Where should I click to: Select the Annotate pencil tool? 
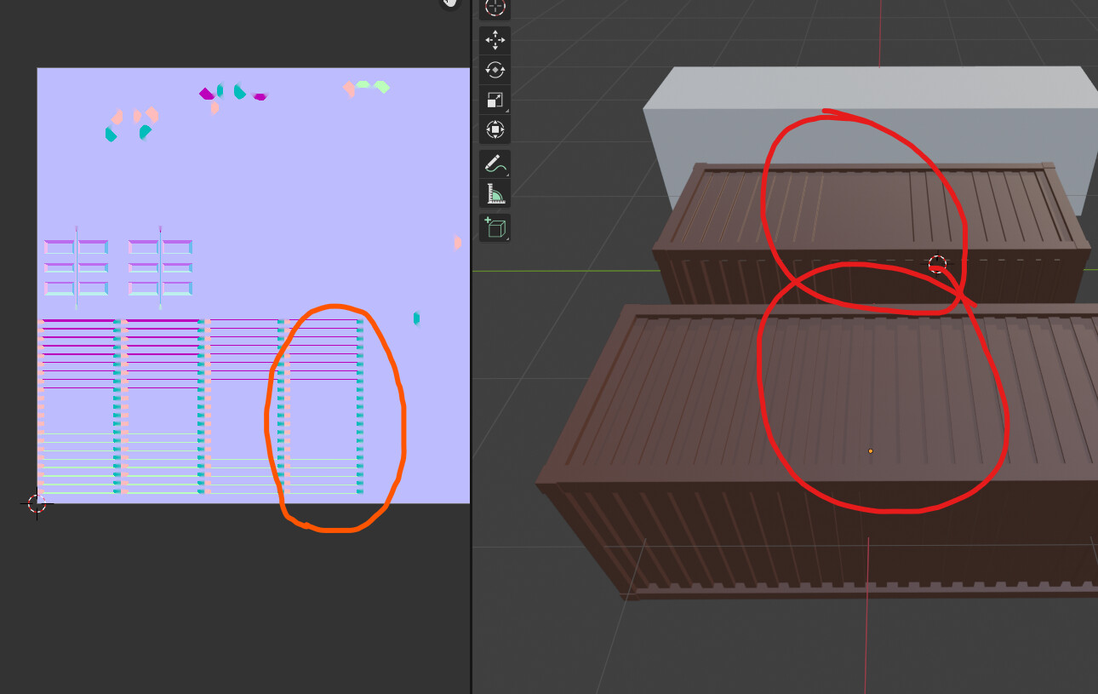[x=495, y=163]
